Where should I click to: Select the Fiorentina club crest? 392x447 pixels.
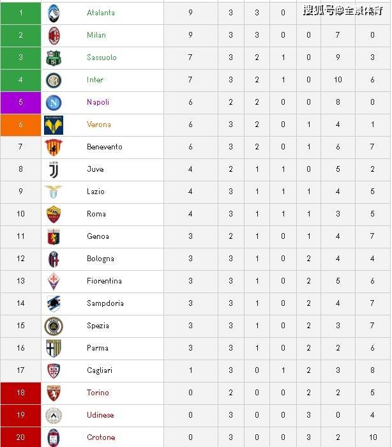click(54, 281)
